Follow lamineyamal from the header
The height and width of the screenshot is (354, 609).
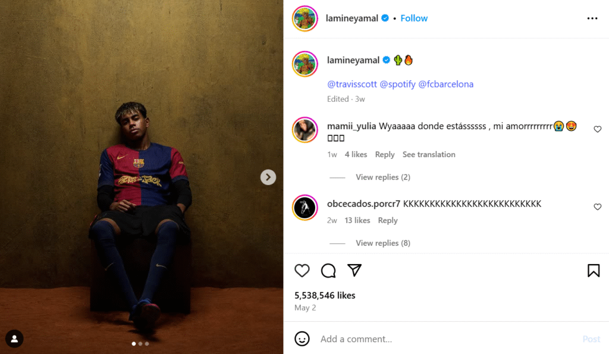tap(414, 18)
